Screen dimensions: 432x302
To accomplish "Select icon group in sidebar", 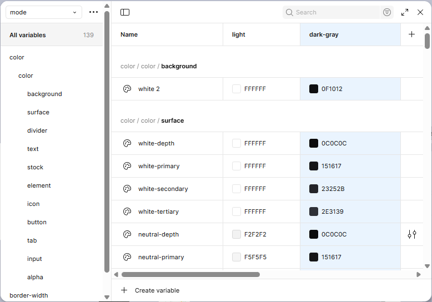I will coord(33,204).
